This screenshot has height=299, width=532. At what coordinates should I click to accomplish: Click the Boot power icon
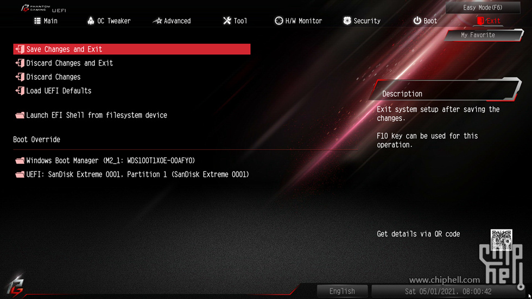[x=417, y=21]
